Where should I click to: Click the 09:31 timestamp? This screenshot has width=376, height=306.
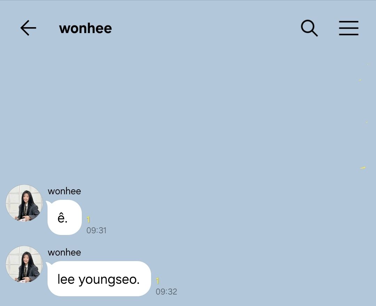(96, 230)
